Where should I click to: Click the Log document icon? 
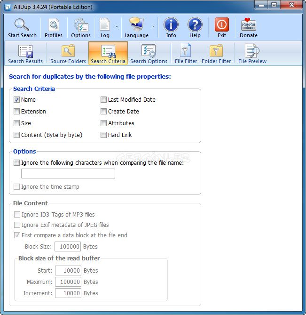(105, 25)
